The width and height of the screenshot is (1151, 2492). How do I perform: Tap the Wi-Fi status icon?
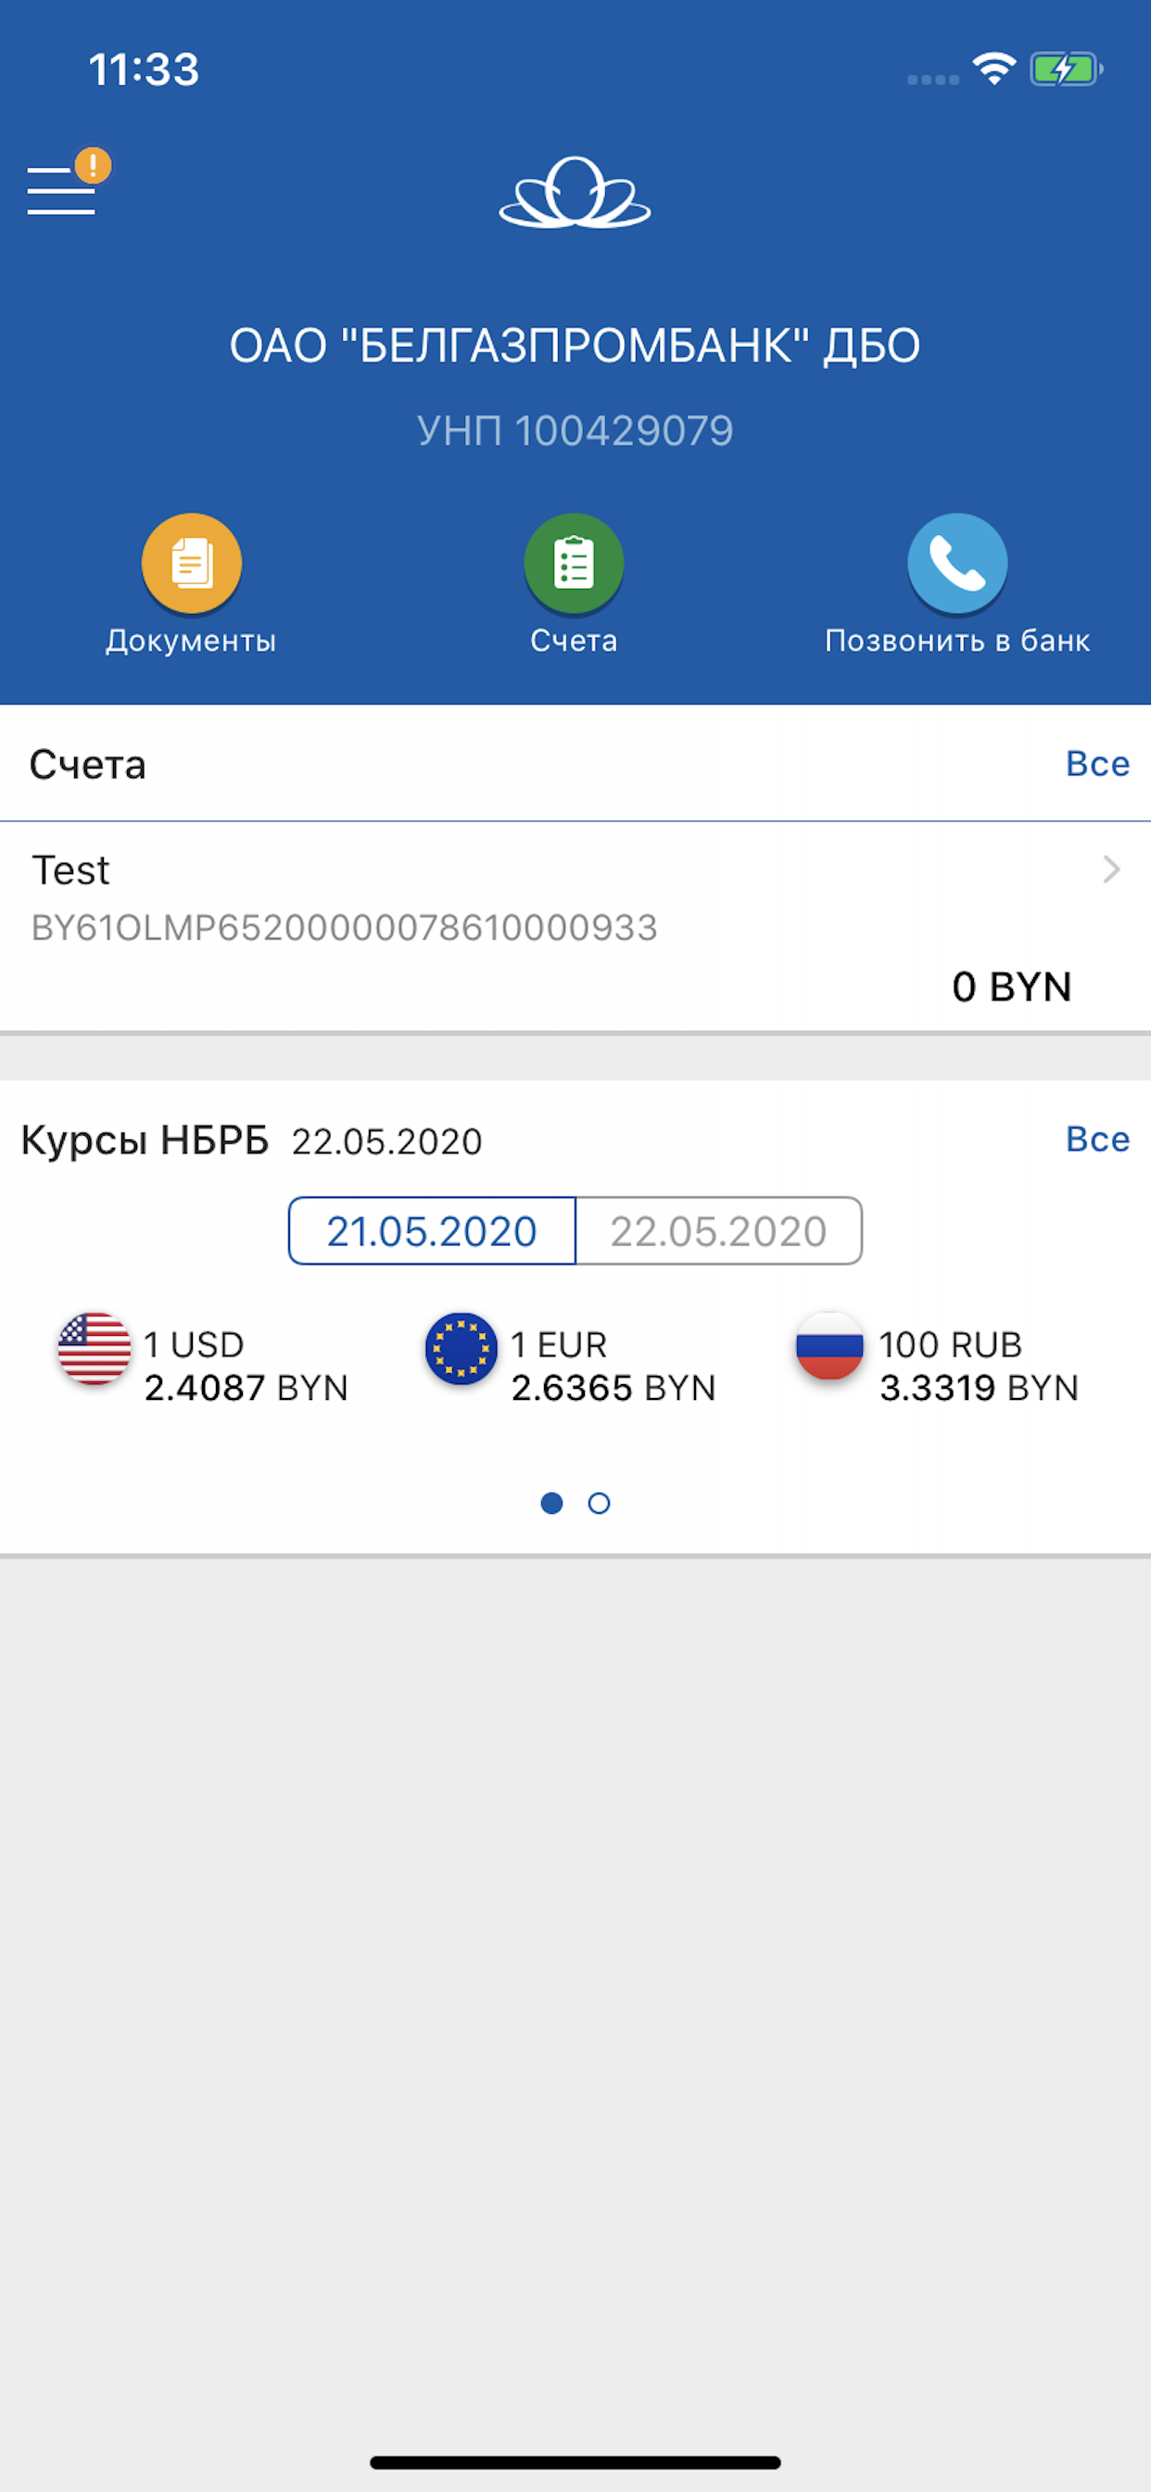coord(993,69)
